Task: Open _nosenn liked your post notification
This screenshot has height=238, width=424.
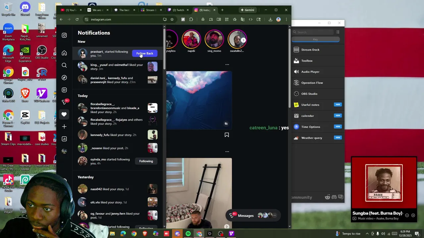Action: click(118, 148)
